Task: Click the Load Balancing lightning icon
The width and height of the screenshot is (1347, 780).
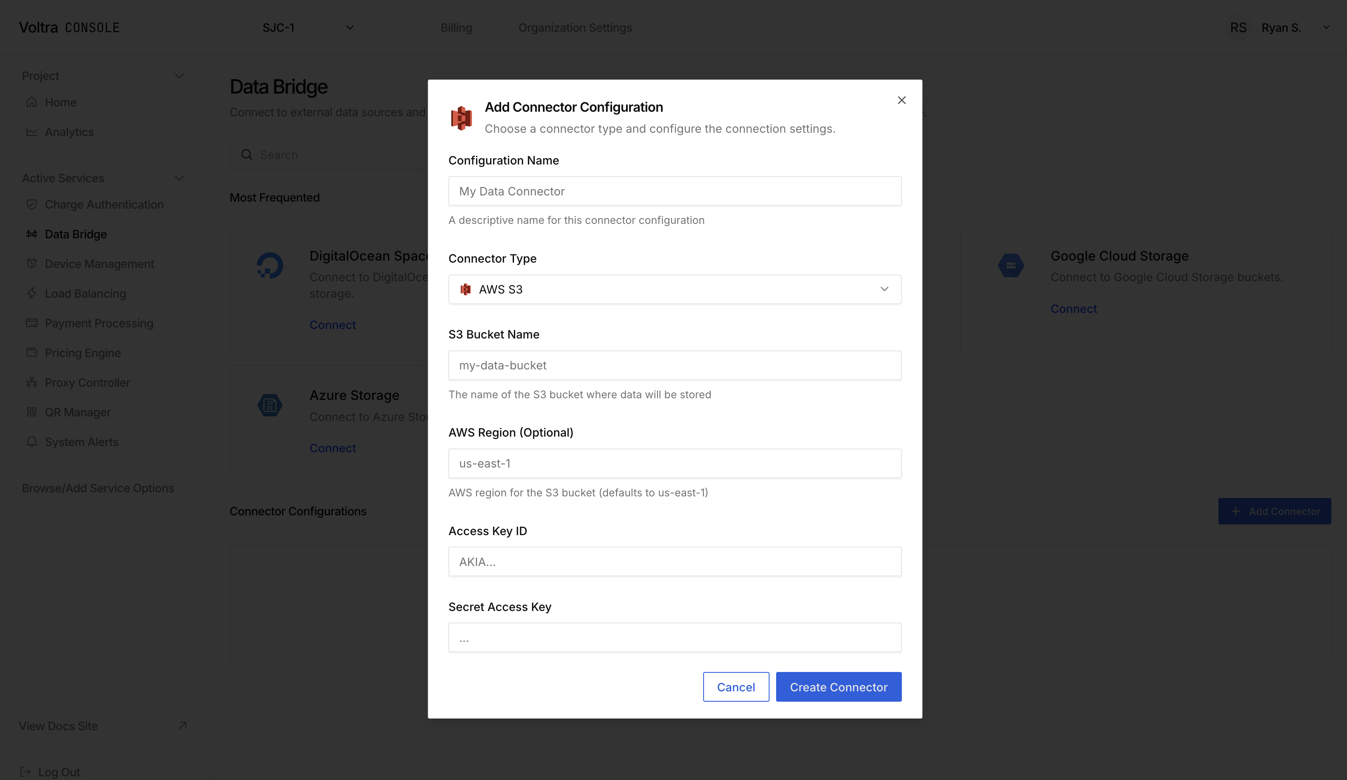Action: tap(32, 293)
